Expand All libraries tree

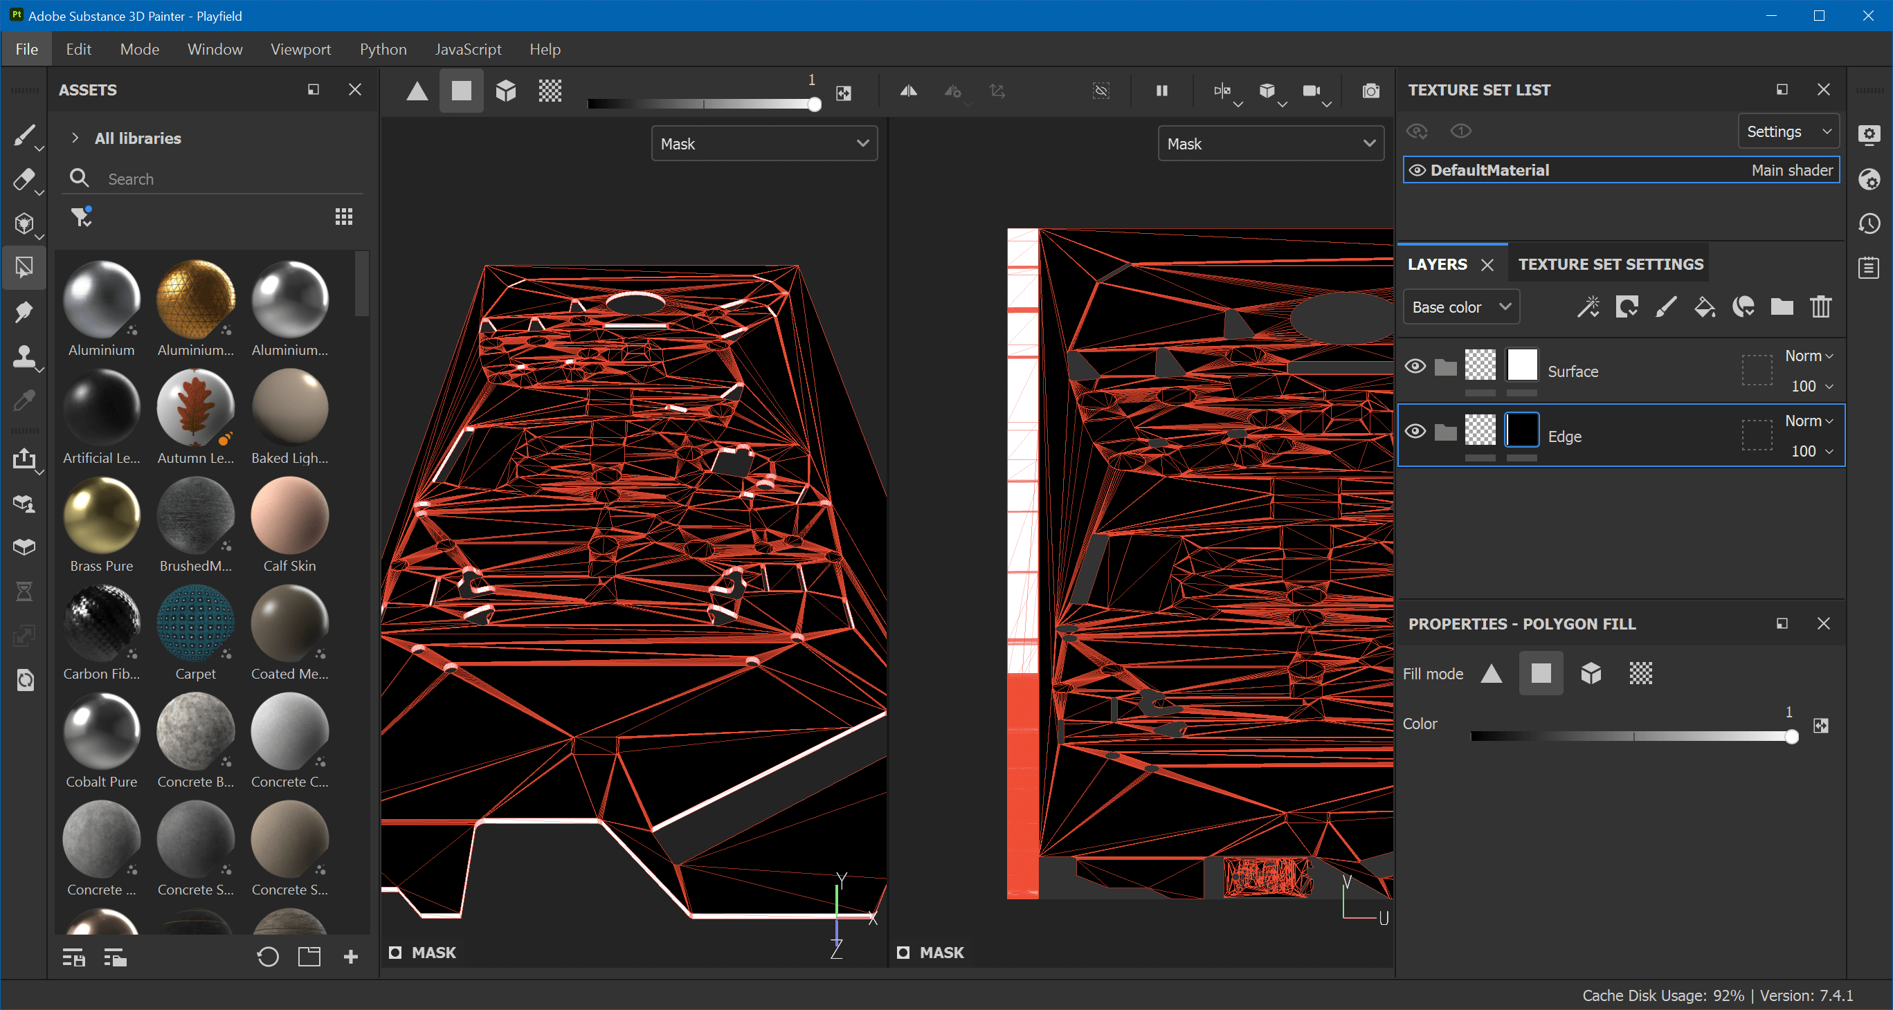pyautogui.click(x=75, y=138)
